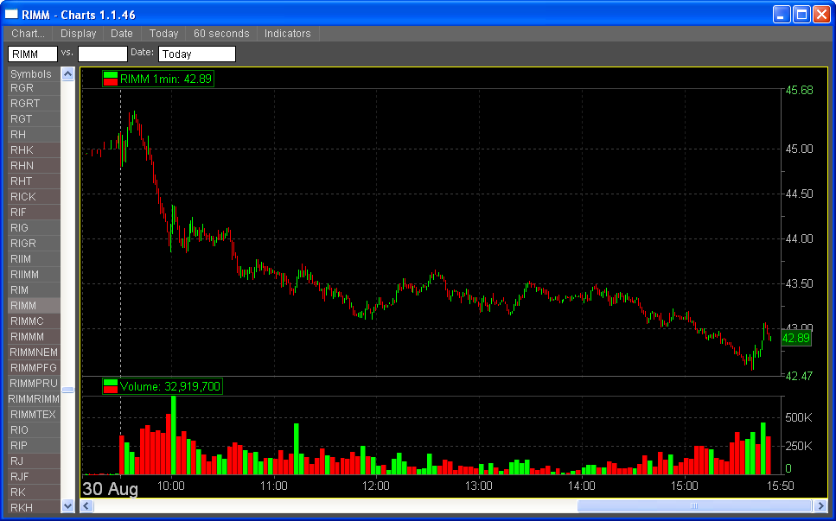Click the Symbols list scroll up arrow
This screenshot has height=521, width=836.
(67, 74)
